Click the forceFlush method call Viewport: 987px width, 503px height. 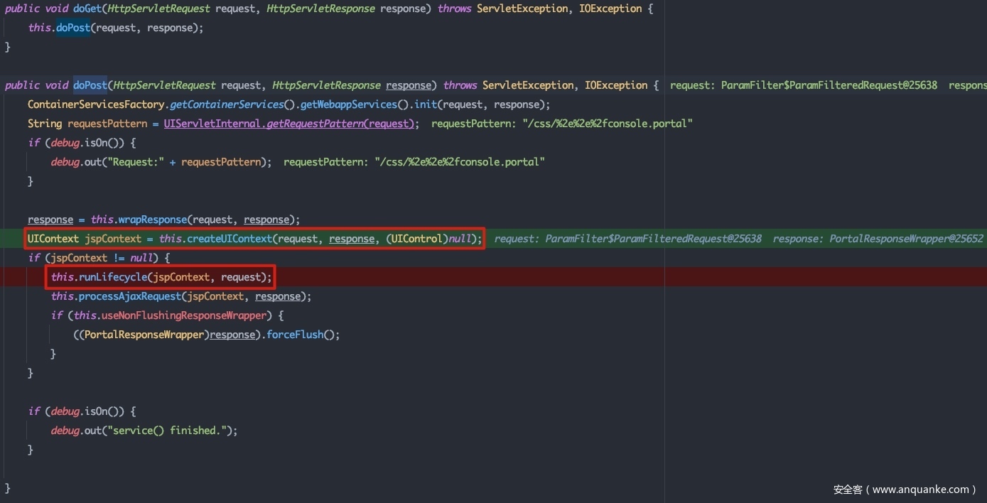coord(295,335)
